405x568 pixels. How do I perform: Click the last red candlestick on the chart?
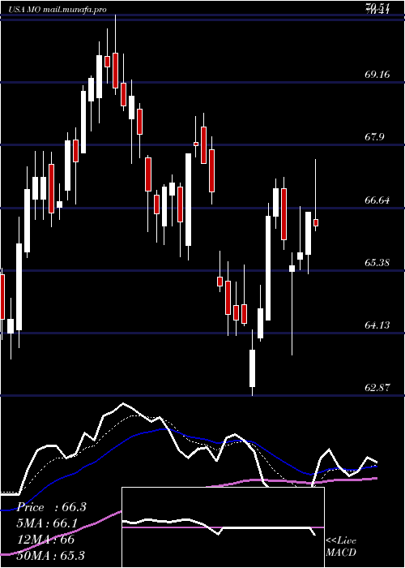[316, 223]
